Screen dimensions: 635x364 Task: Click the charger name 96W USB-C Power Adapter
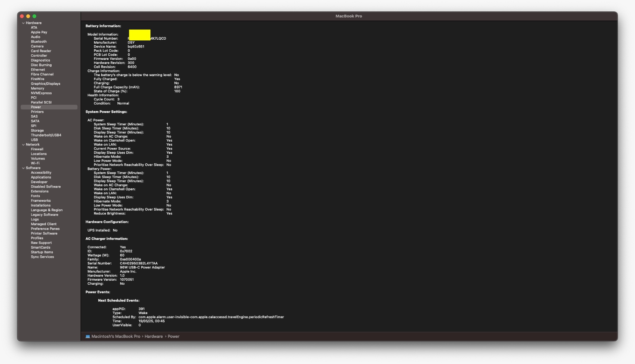coord(142,268)
